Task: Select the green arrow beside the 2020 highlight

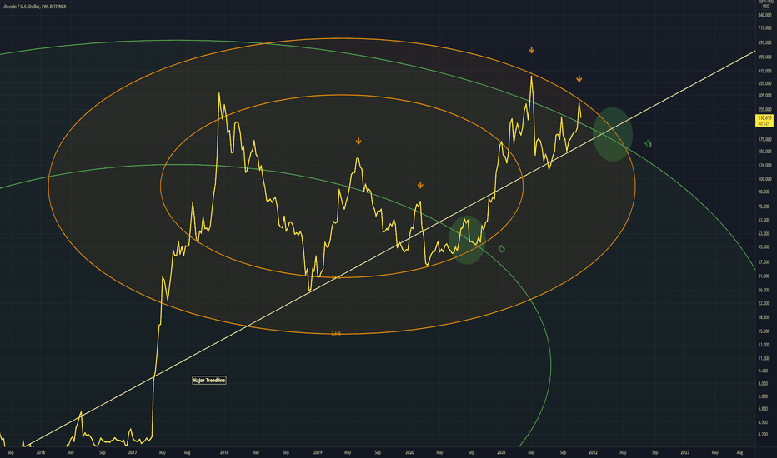Action: click(x=502, y=249)
